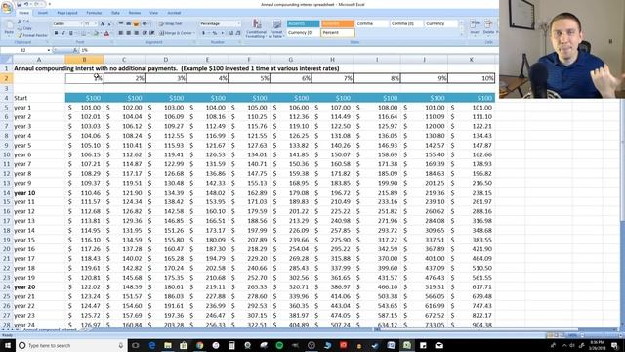Click the Paste icon
Screen dimensions: 625x352
tap(9, 27)
